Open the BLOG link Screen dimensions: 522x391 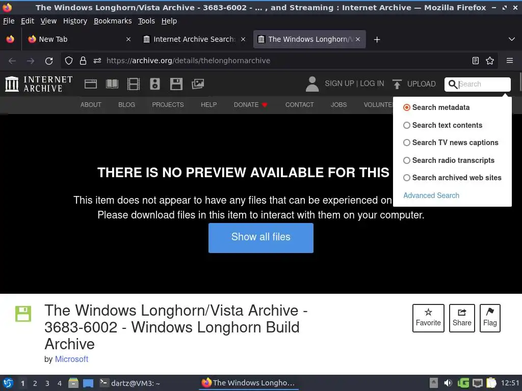click(x=126, y=105)
